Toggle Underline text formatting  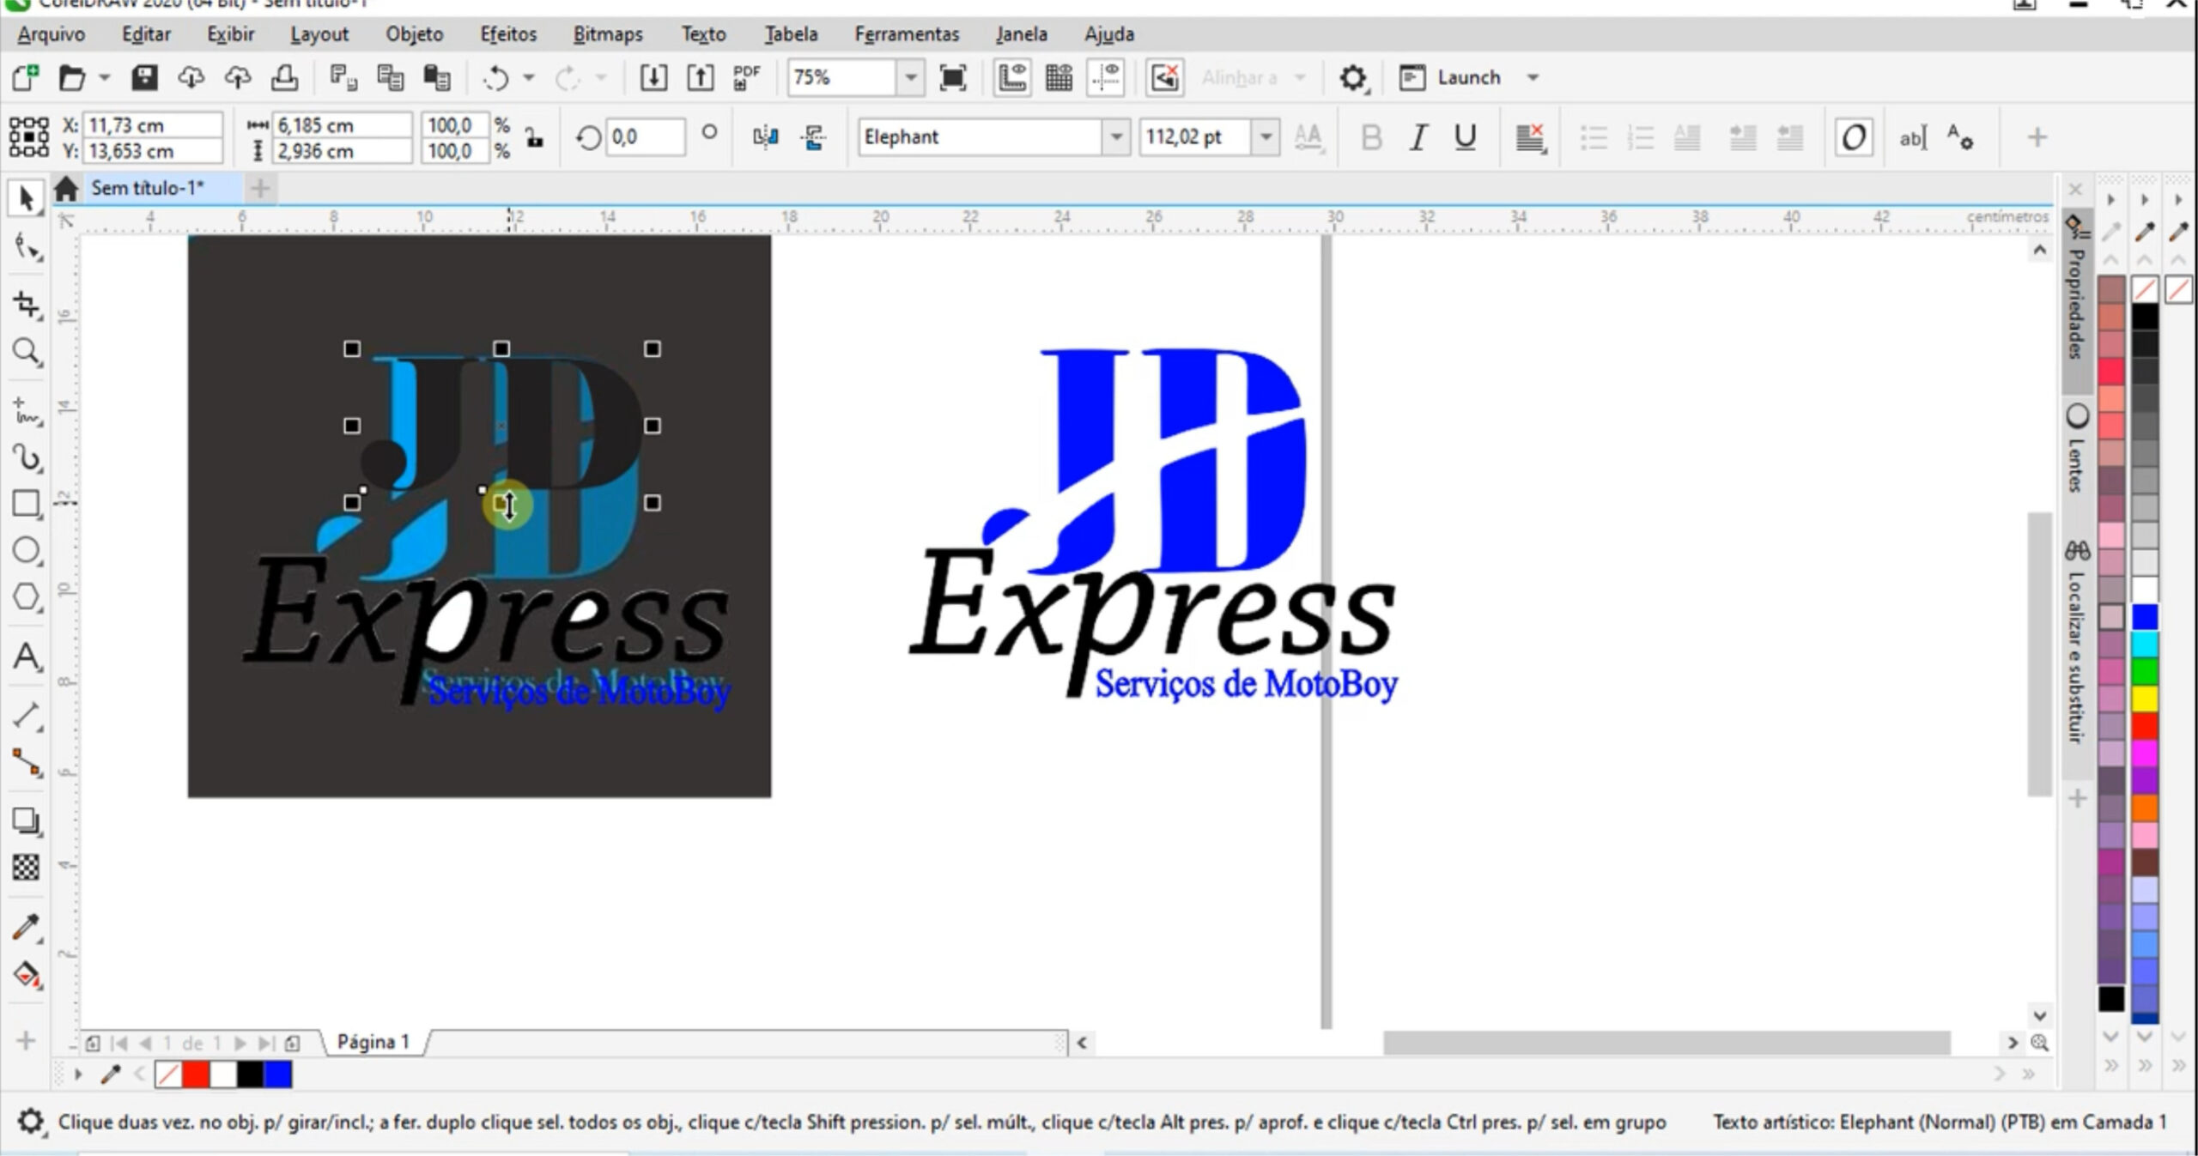point(1465,137)
